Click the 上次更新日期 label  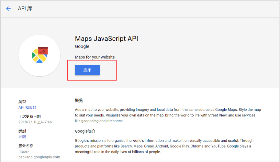pyautogui.click(x=29, y=116)
